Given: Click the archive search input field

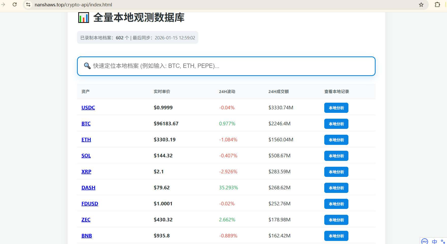Looking at the screenshot, I should tap(226, 66).
